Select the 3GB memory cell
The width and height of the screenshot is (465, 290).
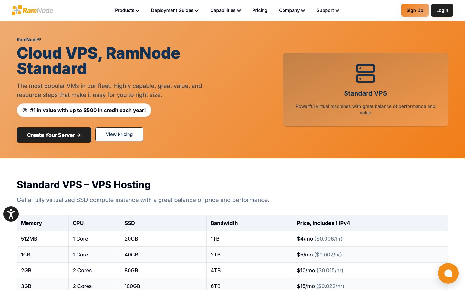[43, 285]
